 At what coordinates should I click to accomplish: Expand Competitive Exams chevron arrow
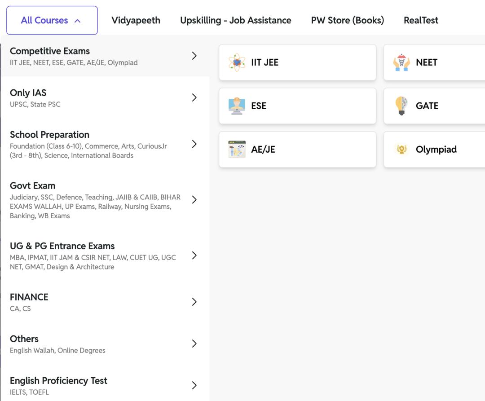[194, 56]
